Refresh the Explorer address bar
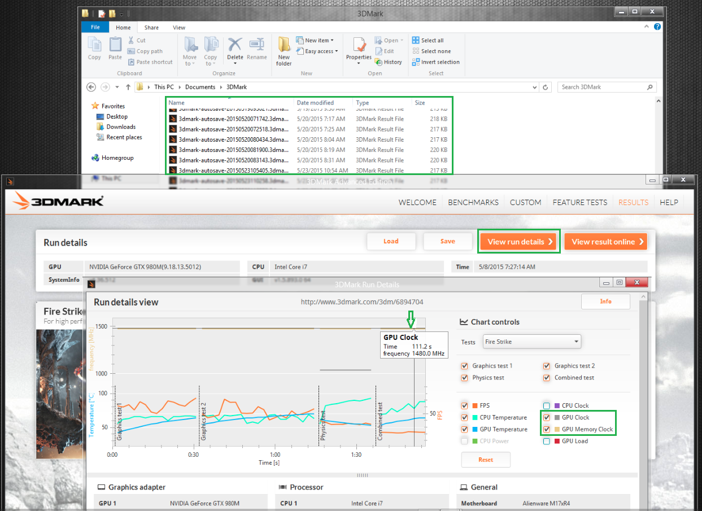This screenshot has height=511, width=702. pos(546,87)
